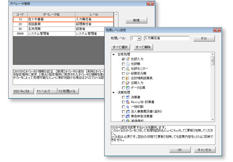This screenshot has width=233, height=162.
Task: Uncheck the 仕訳入力 checkbox
Action: pos(123,59)
